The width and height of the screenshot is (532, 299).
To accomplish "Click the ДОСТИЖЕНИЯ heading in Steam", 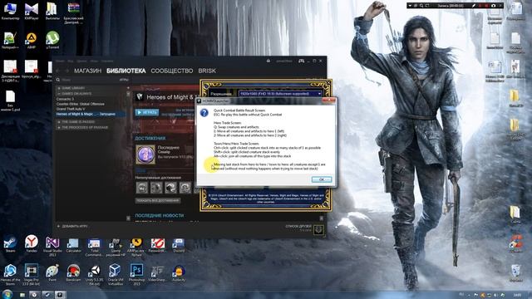I will 150,139.
